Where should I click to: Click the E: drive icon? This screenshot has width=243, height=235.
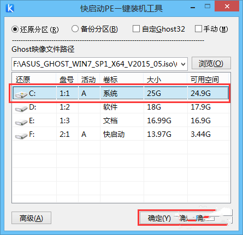[21, 122]
